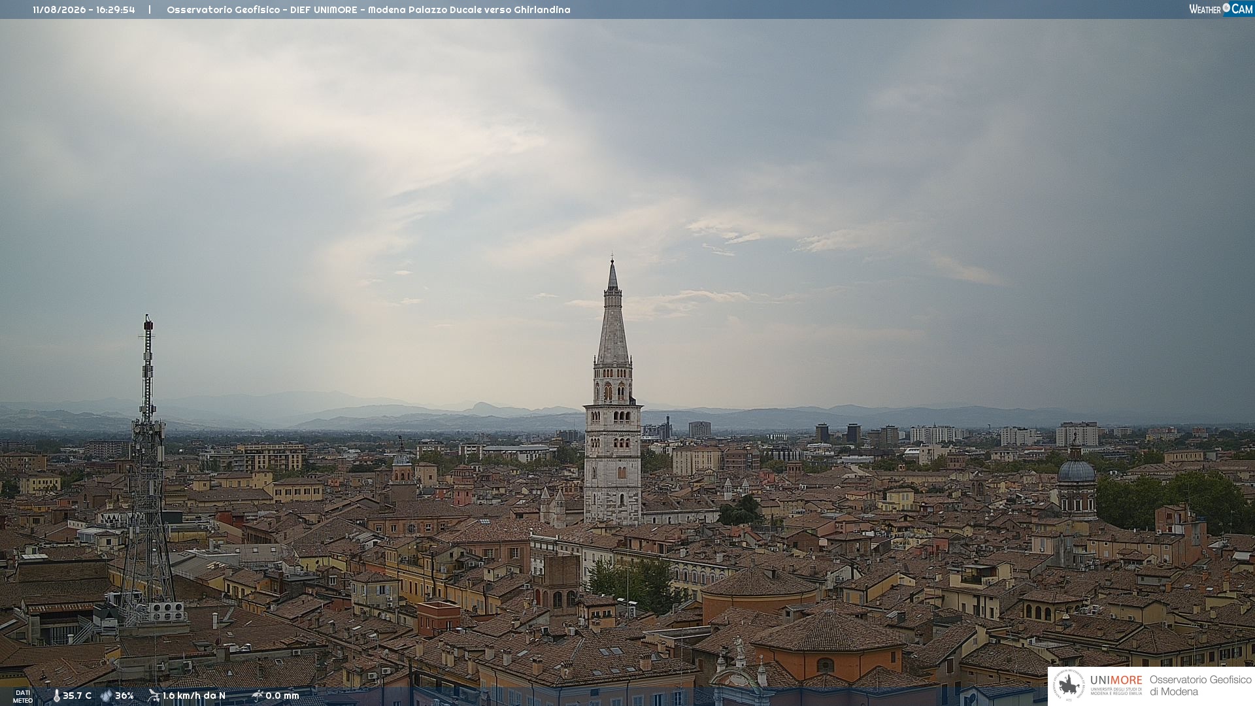Click the Osservatorio Geofisico di Modena label

[1200, 686]
